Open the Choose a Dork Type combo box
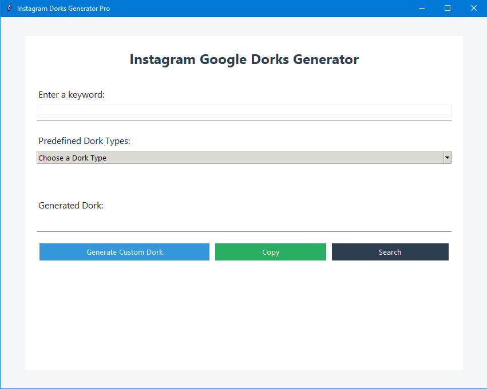Screen dimensions: 487x389 tap(244, 158)
